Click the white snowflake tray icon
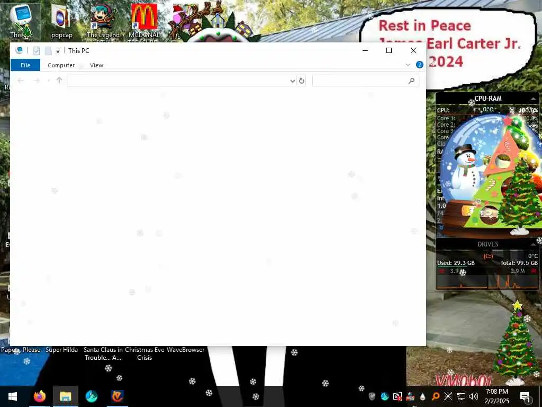This screenshot has height=407, width=542. tap(448, 396)
